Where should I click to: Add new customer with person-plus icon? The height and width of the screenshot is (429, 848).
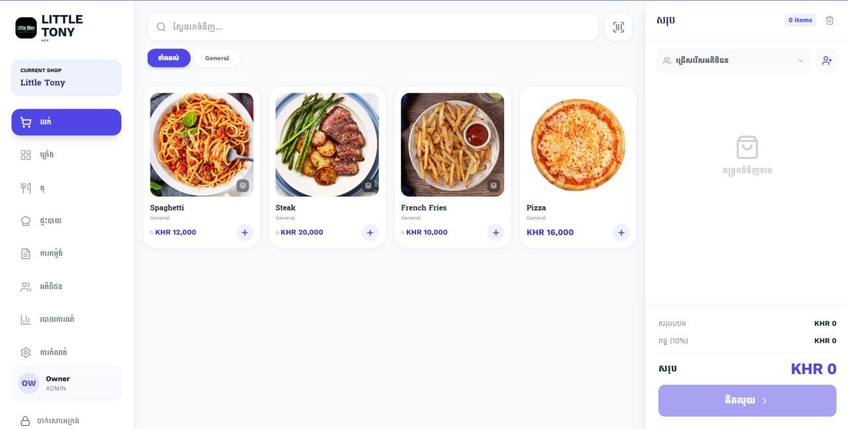point(827,60)
